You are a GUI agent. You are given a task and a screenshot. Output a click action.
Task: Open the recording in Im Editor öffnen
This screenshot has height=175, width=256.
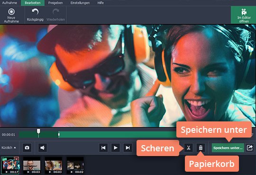243,15
